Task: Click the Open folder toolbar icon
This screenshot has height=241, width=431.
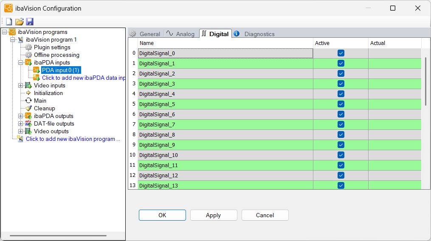Action: (x=19, y=22)
